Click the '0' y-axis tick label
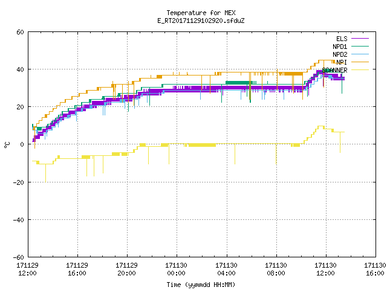The height and width of the screenshot is (290, 387). click(22, 144)
